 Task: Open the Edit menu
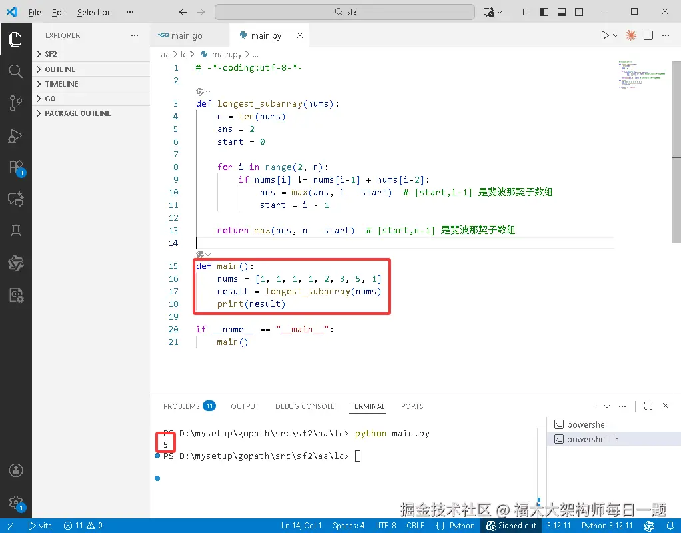(59, 12)
